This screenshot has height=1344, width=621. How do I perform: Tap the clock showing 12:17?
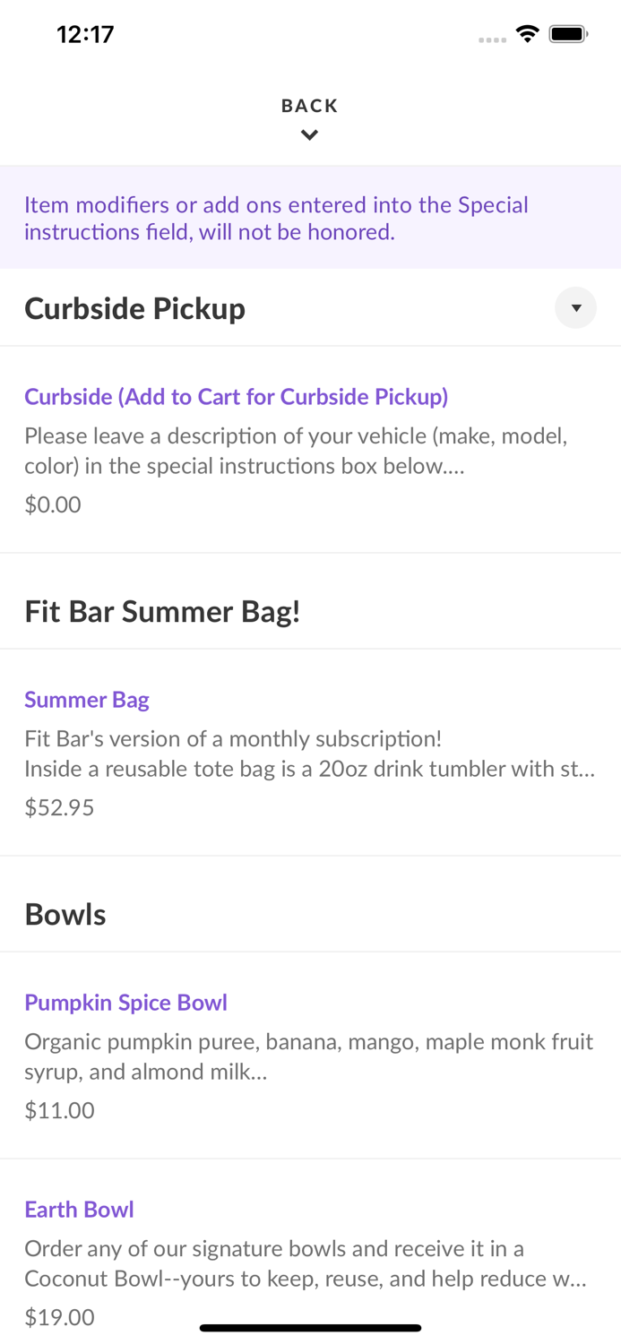pyautogui.click(x=86, y=34)
